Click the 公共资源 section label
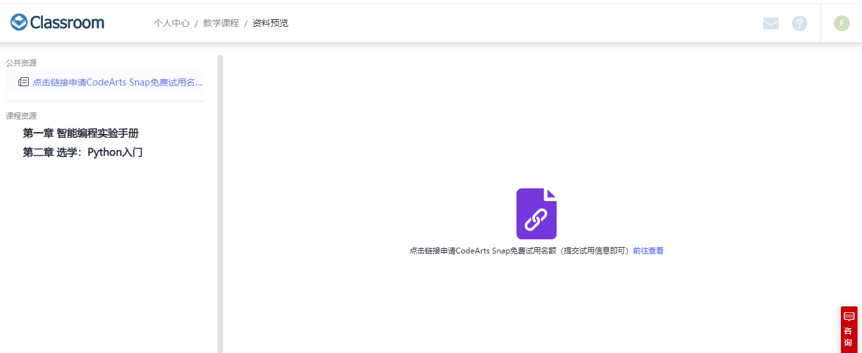This screenshot has height=353, width=862. tap(21, 63)
